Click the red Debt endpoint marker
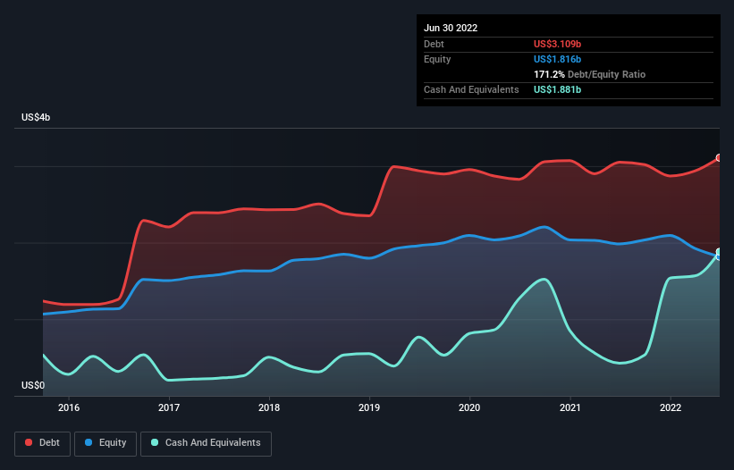 [x=719, y=157]
